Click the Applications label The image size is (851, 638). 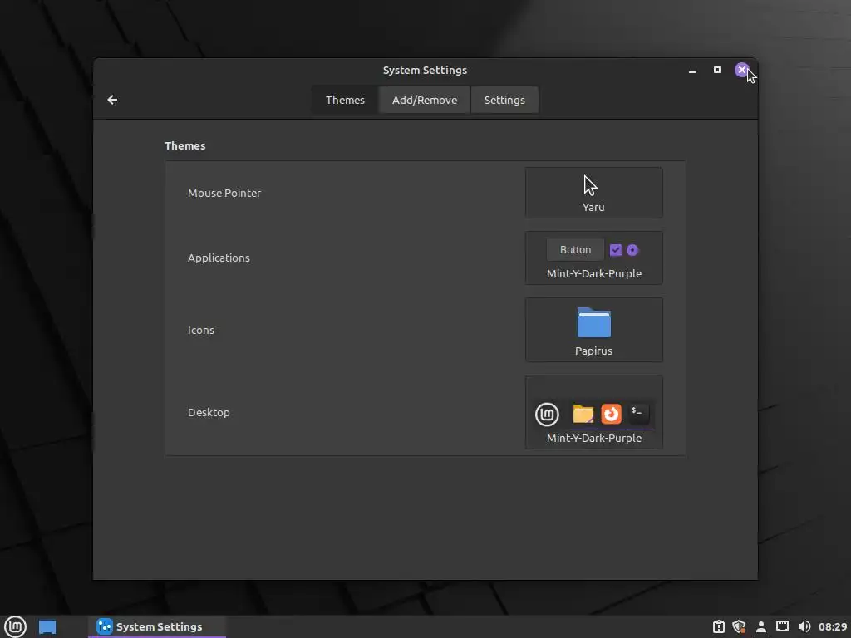[x=219, y=258]
